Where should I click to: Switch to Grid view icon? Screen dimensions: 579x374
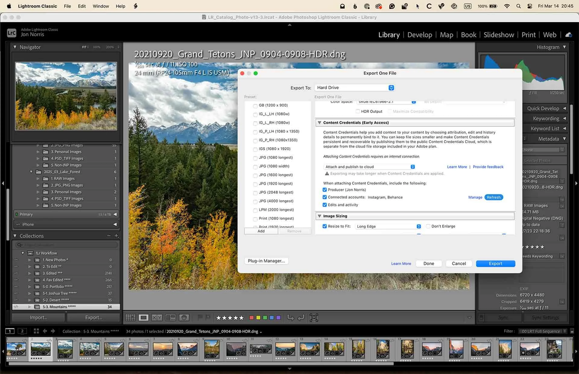(x=130, y=318)
